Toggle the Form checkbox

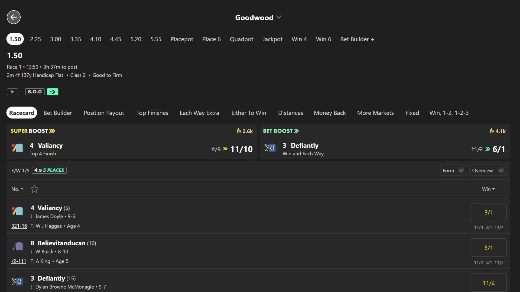(x=453, y=171)
